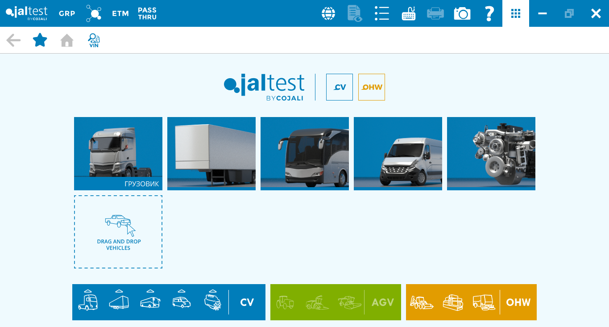Viewport: 609px width, 327px height.
Task: Click the favorites star icon
Action: 40,40
